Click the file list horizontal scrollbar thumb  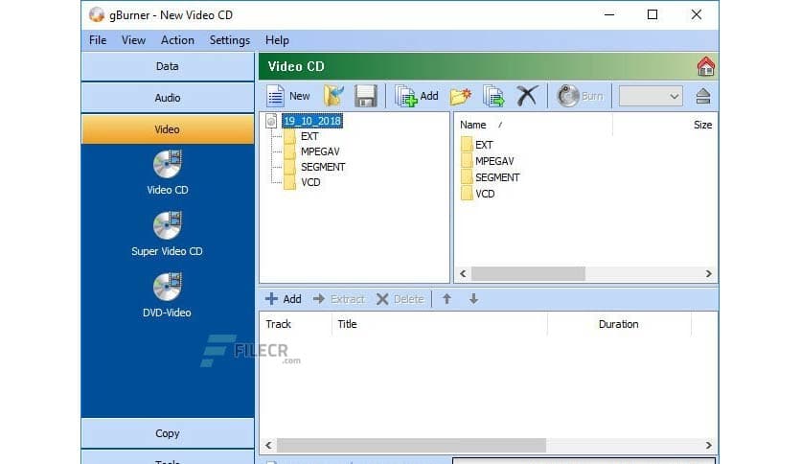click(x=528, y=274)
